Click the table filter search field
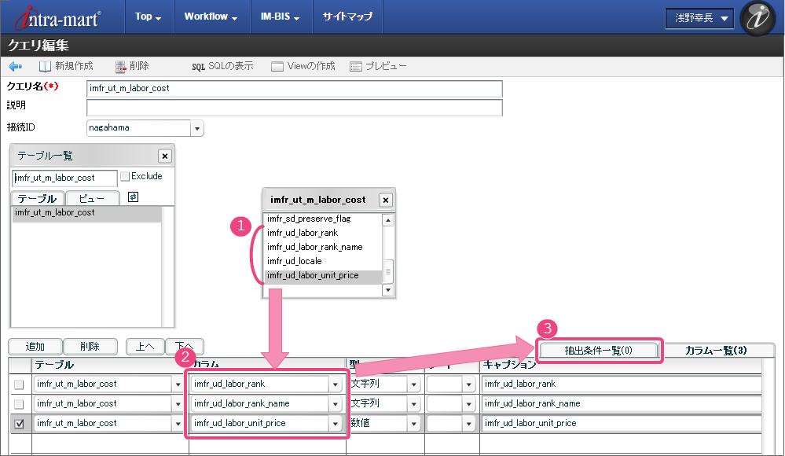 64,178
